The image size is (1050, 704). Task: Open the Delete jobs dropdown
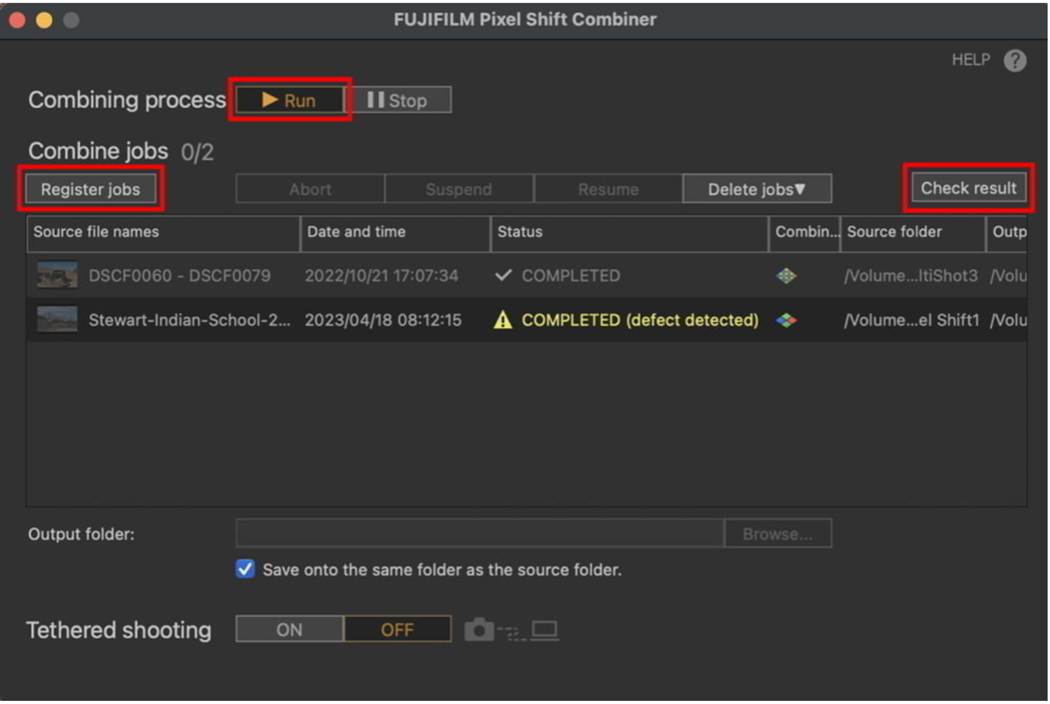pos(756,188)
